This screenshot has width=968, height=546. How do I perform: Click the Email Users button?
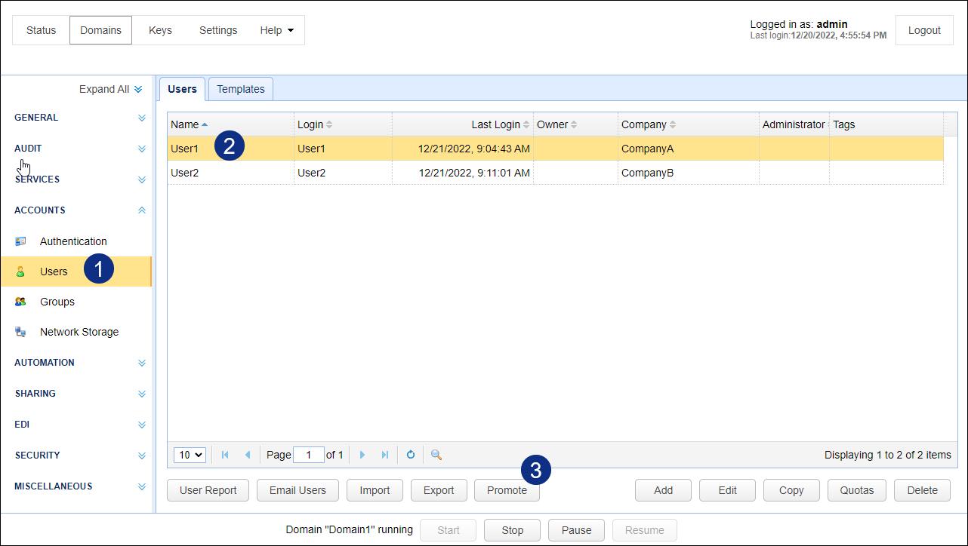tap(297, 490)
